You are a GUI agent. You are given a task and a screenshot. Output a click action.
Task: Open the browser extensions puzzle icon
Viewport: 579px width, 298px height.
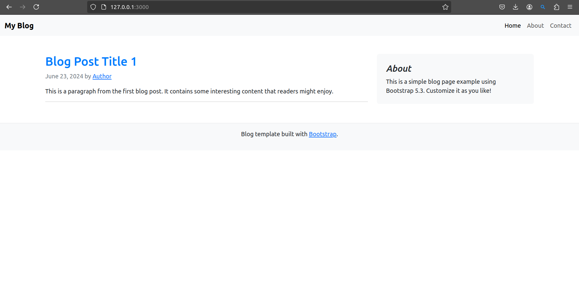(556, 7)
